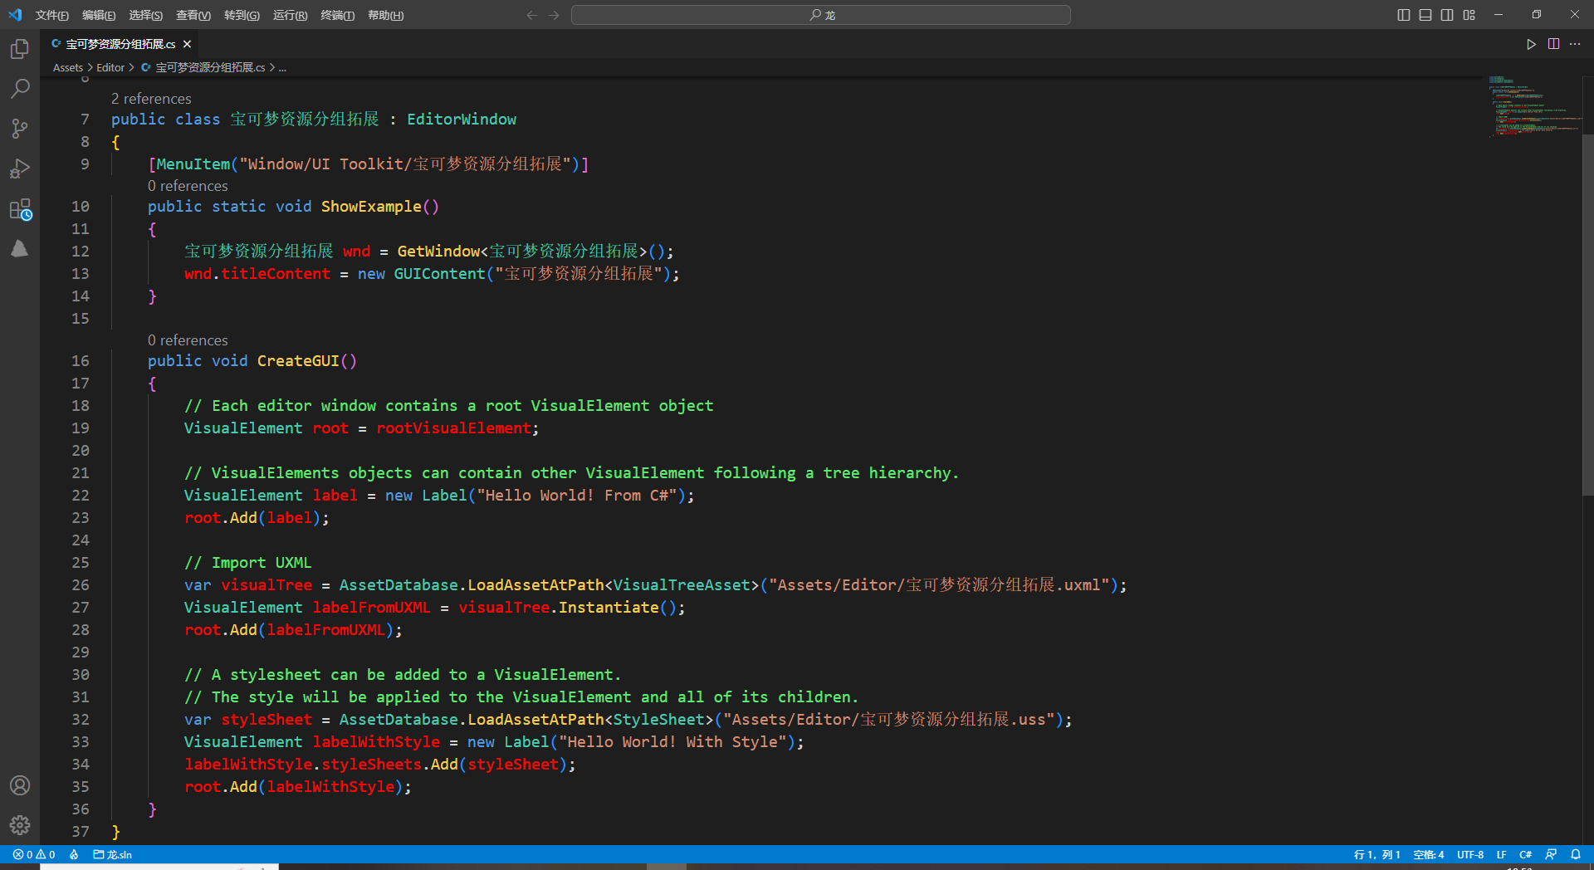The height and width of the screenshot is (870, 1594).
Task: Change indentation via 空格: 4
Action: coord(1429,854)
